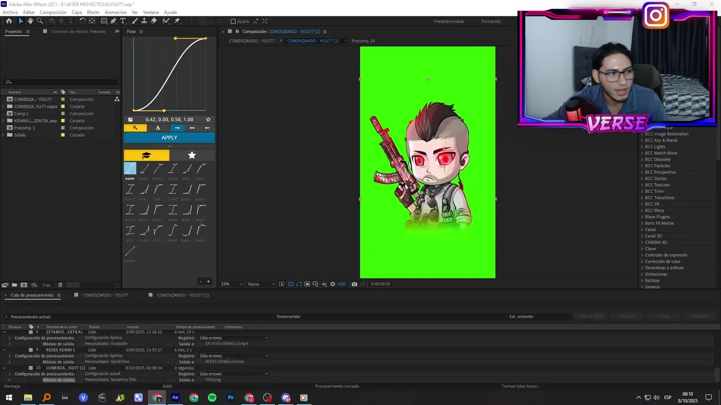This screenshot has width=721, height=405.
Task: Pick the Hand tool
Action: (x=30, y=21)
